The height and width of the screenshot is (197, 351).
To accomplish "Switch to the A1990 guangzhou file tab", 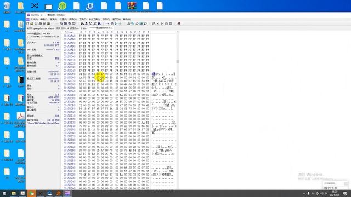I will 41,28.
